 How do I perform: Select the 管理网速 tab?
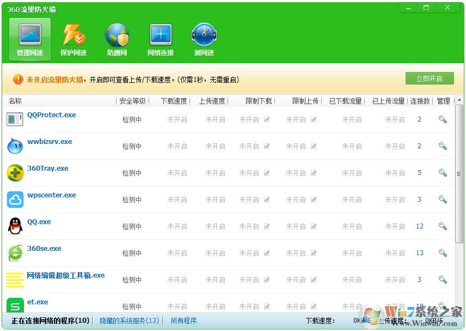click(29, 38)
